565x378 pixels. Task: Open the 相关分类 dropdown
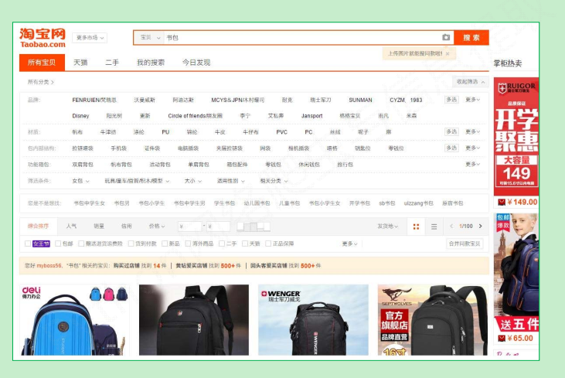(x=274, y=181)
